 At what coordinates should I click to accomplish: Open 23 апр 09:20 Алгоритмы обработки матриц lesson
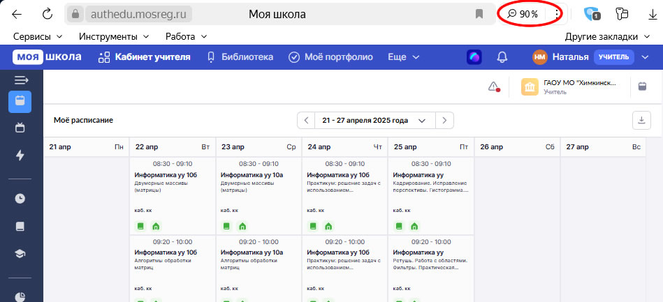pos(258,269)
